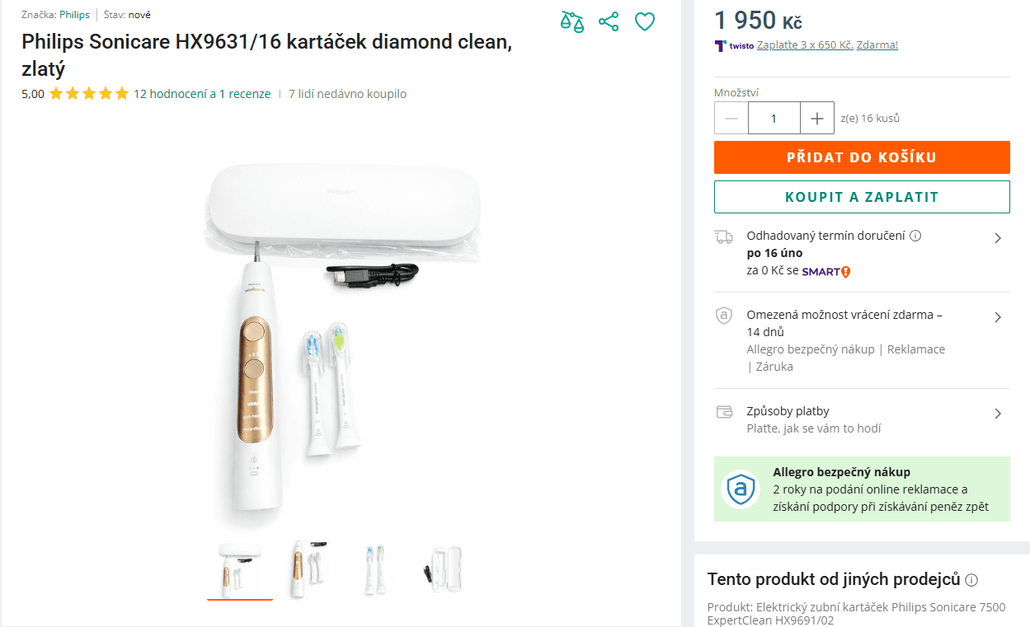The image size is (1030, 627).
Task: Click the payment card icon
Action: click(x=722, y=412)
